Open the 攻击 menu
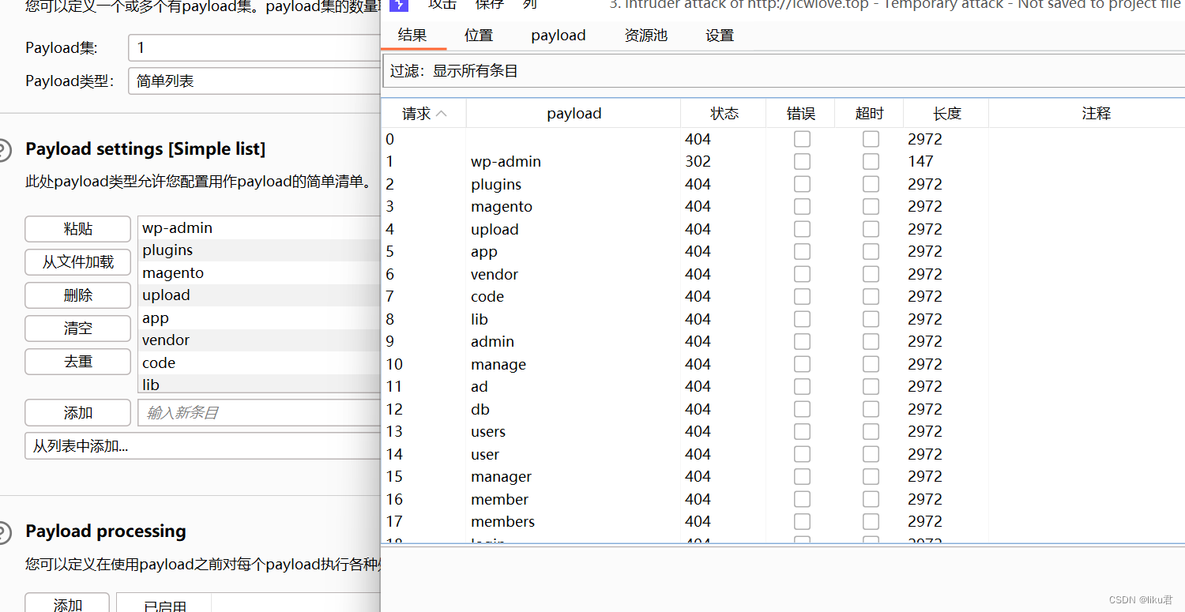Image resolution: width=1185 pixels, height=612 pixels. (x=442, y=4)
